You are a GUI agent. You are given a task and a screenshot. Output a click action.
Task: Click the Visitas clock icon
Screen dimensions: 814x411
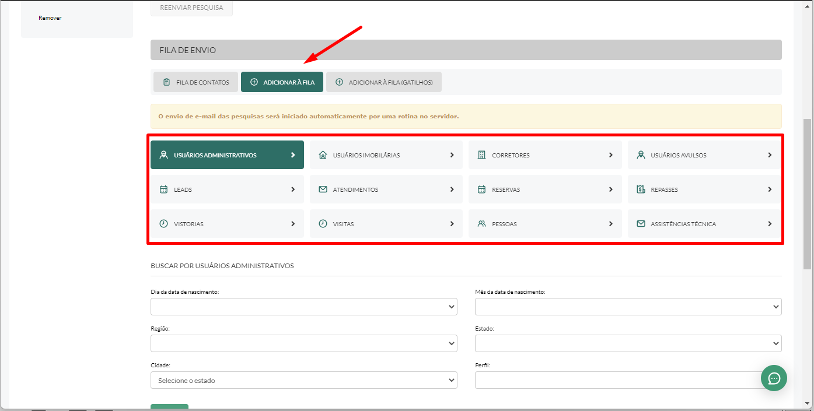(323, 224)
